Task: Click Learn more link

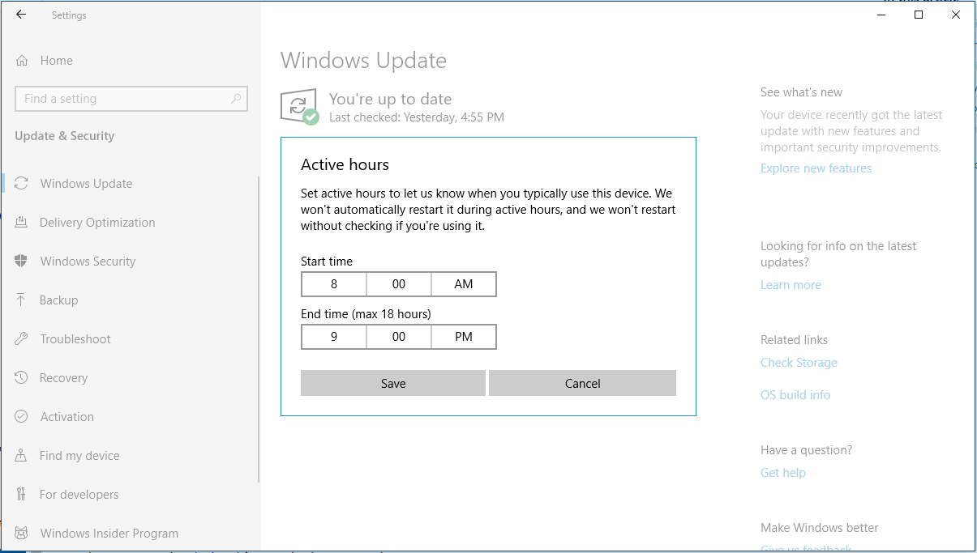Action: [x=791, y=285]
